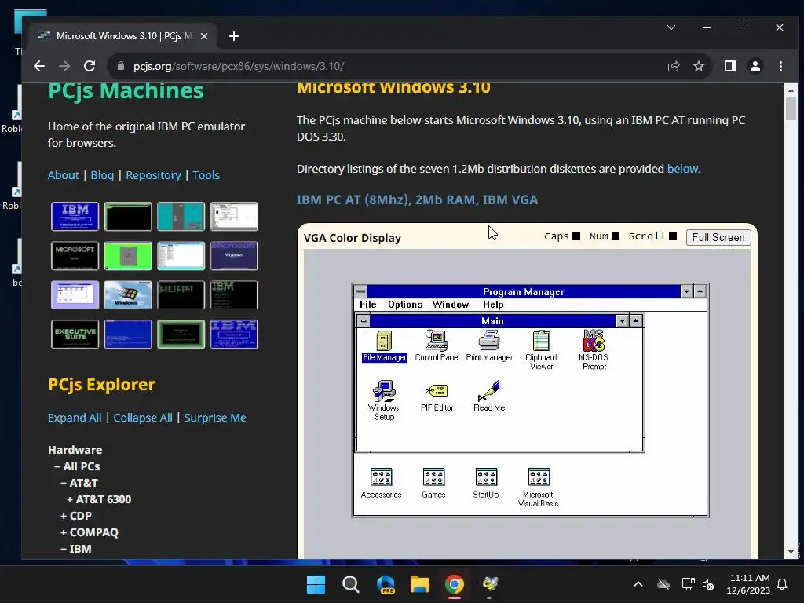Screen dimensions: 804x603
Task: Open Program Manager Window menu
Action: [450, 305]
